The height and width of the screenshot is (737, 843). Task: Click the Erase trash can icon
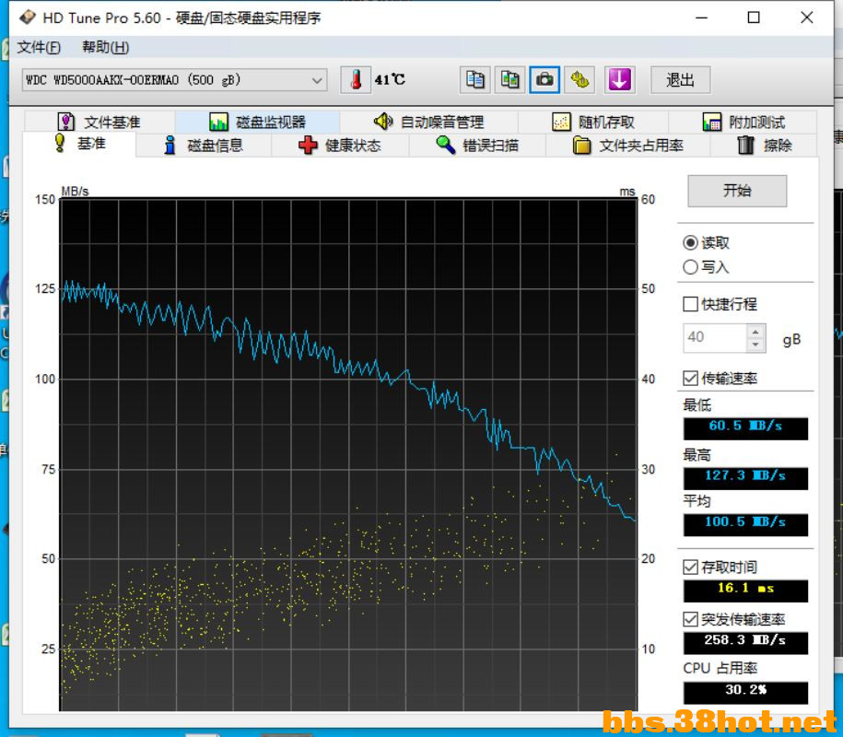pos(745,146)
